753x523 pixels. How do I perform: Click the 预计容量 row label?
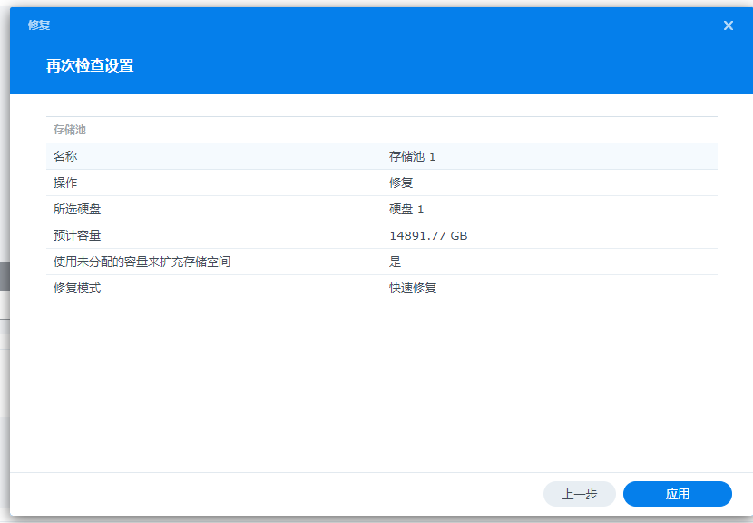point(77,235)
